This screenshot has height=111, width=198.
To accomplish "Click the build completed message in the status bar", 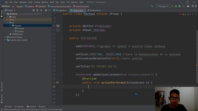I will (x=33, y=110).
